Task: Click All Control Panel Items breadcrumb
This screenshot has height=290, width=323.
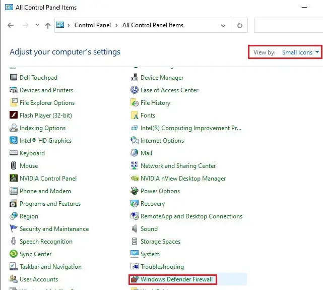Action: [153, 25]
